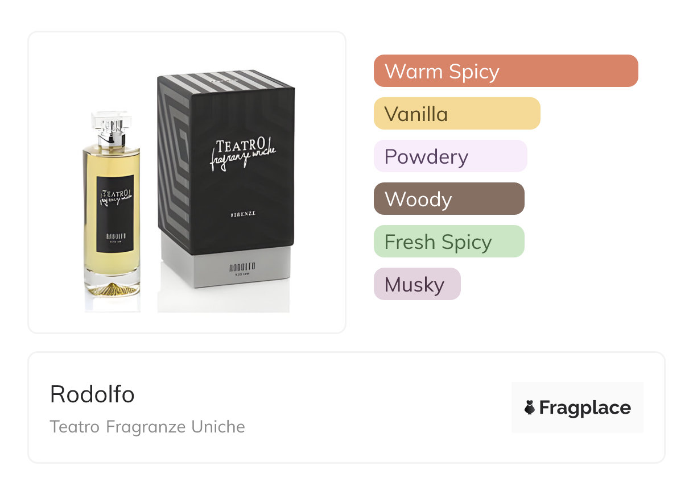693x491 pixels.
Task: Click the Woody accord bar
Action: coord(449,199)
